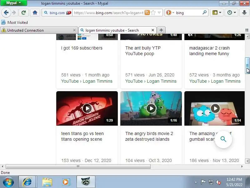Click the vertical scrollbar up arrow

point(247,37)
